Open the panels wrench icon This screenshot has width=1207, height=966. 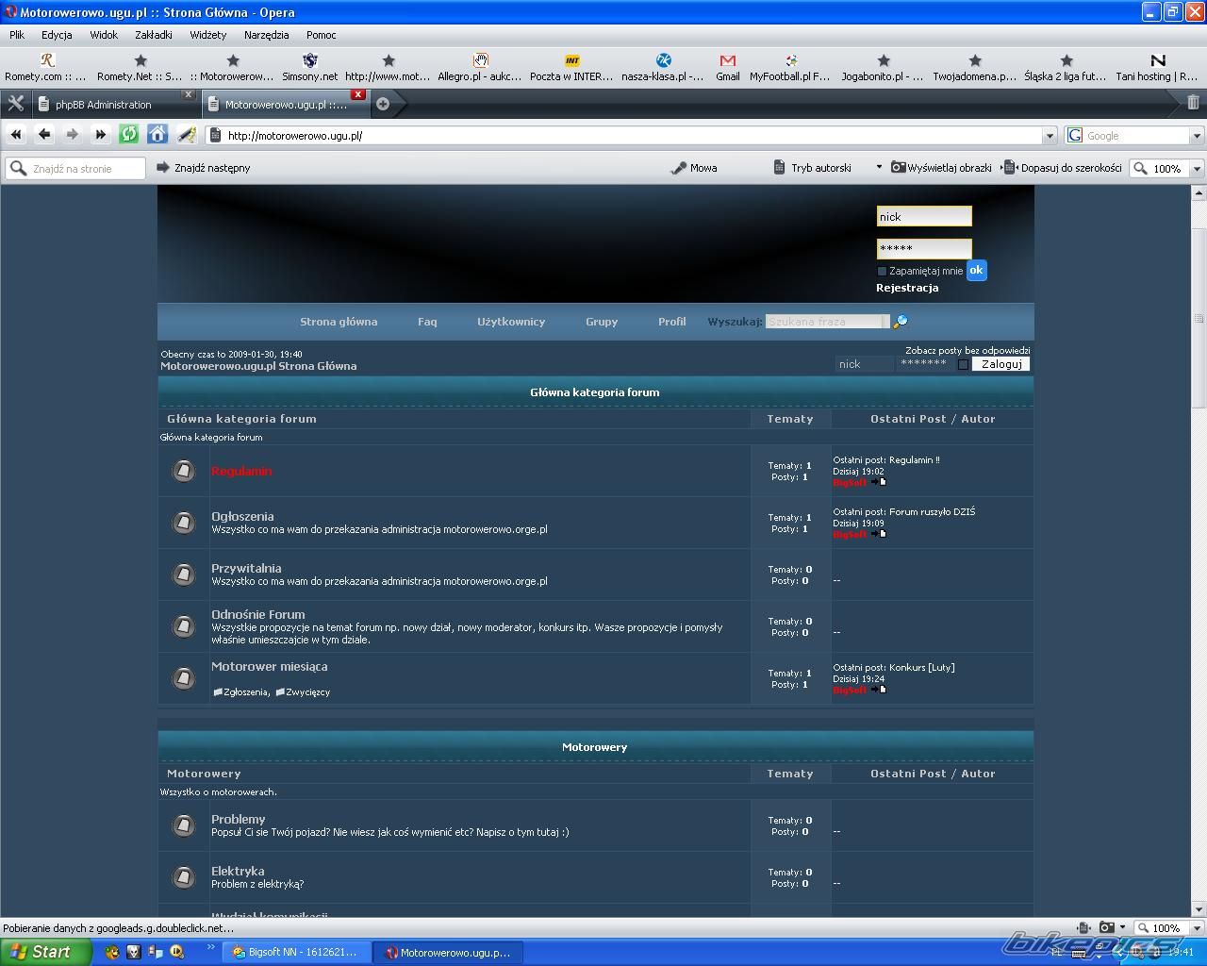15,104
